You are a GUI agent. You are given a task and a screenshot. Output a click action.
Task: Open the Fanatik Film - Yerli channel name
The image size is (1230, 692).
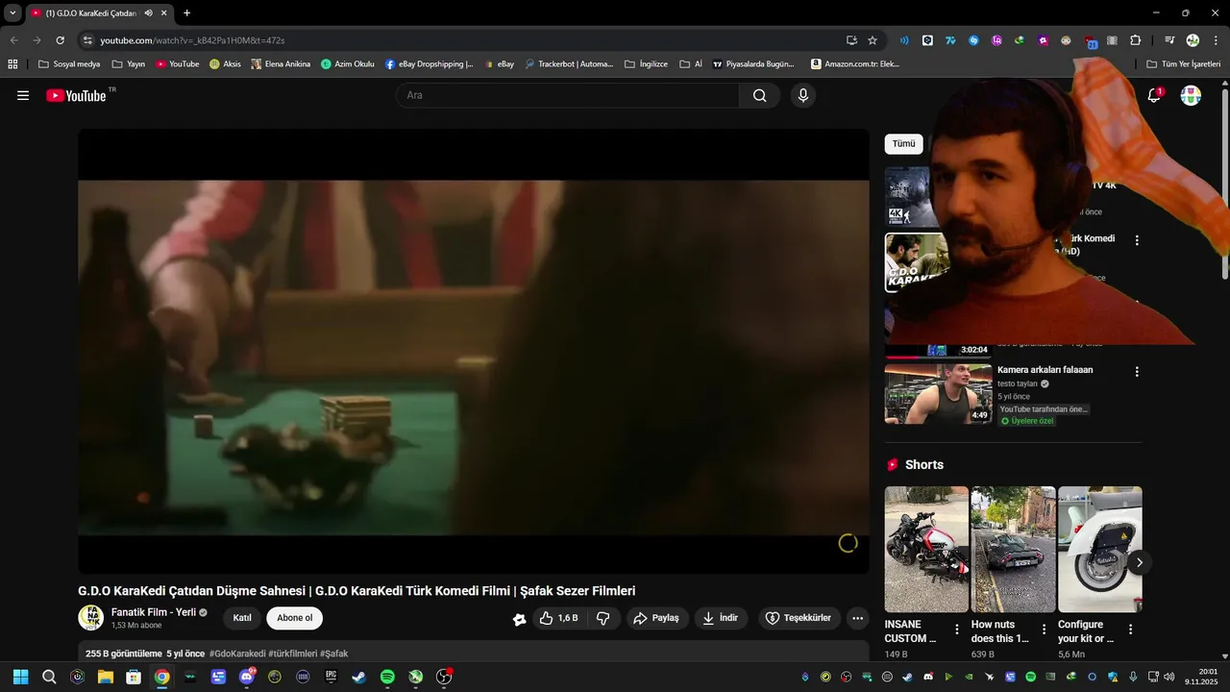point(154,612)
